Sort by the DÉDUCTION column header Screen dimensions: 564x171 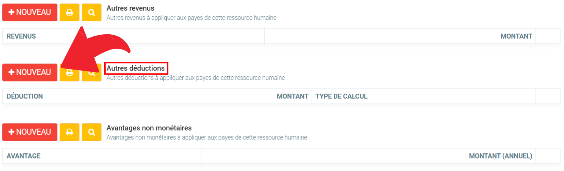pos(25,96)
